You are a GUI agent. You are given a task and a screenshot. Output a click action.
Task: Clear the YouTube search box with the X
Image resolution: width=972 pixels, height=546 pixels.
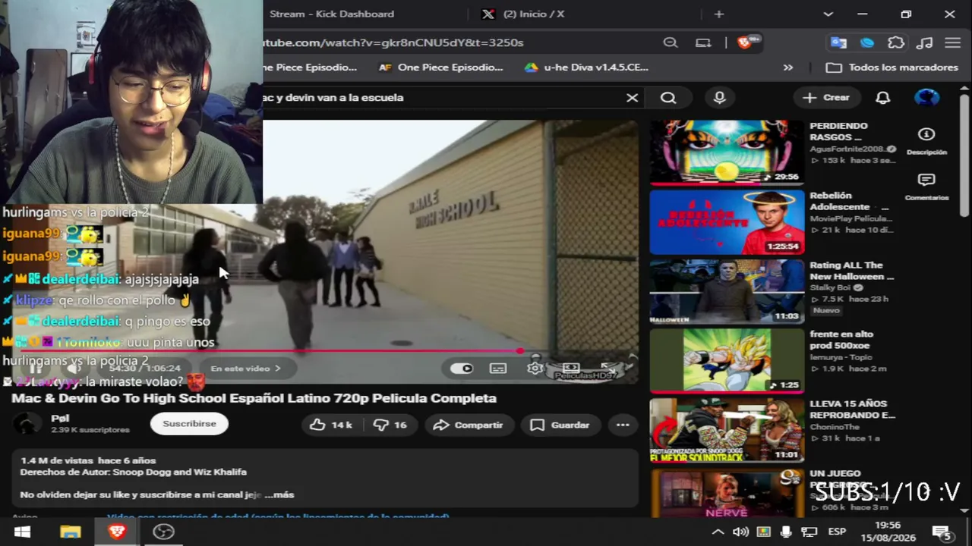click(x=632, y=97)
